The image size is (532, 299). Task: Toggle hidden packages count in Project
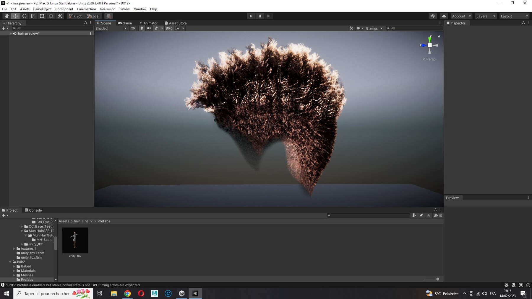(438, 215)
